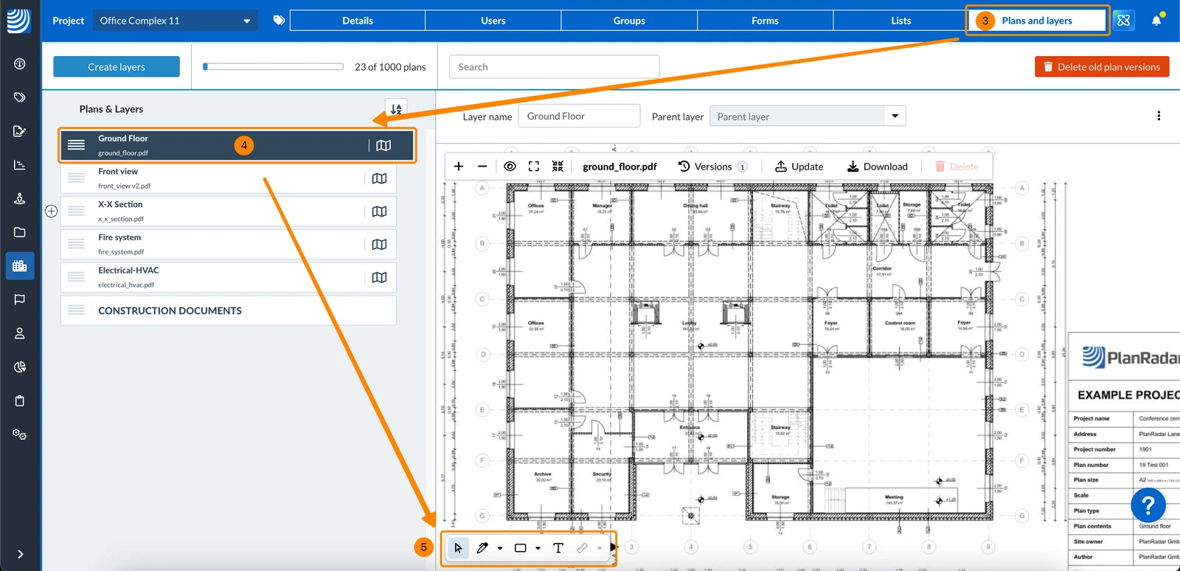Sort the Plans & Layers list

(396, 109)
